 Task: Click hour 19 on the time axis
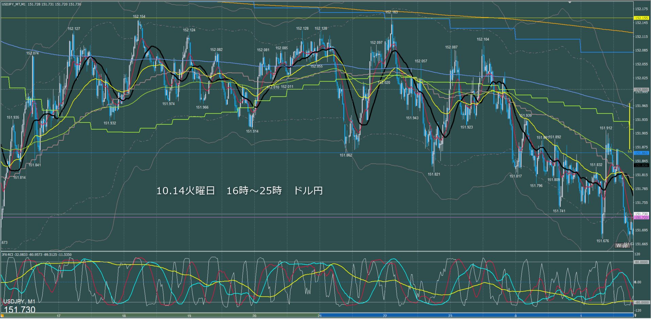(189, 316)
